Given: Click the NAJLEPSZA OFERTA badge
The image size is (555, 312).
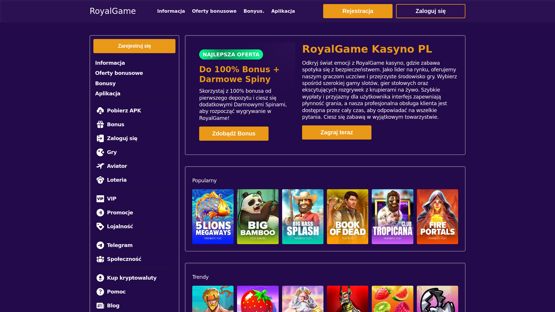Looking at the screenshot, I should tap(231, 55).
